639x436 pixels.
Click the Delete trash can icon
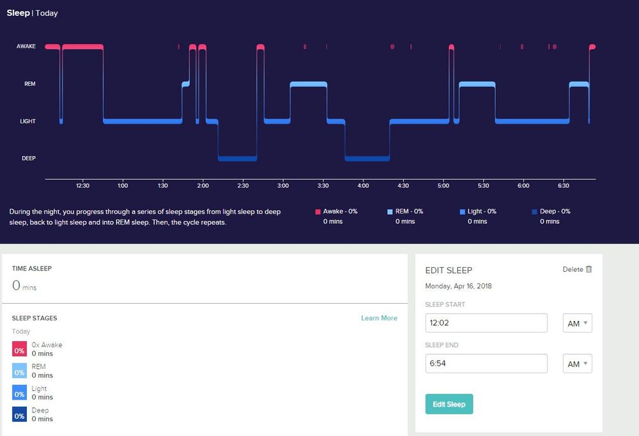coord(589,269)
